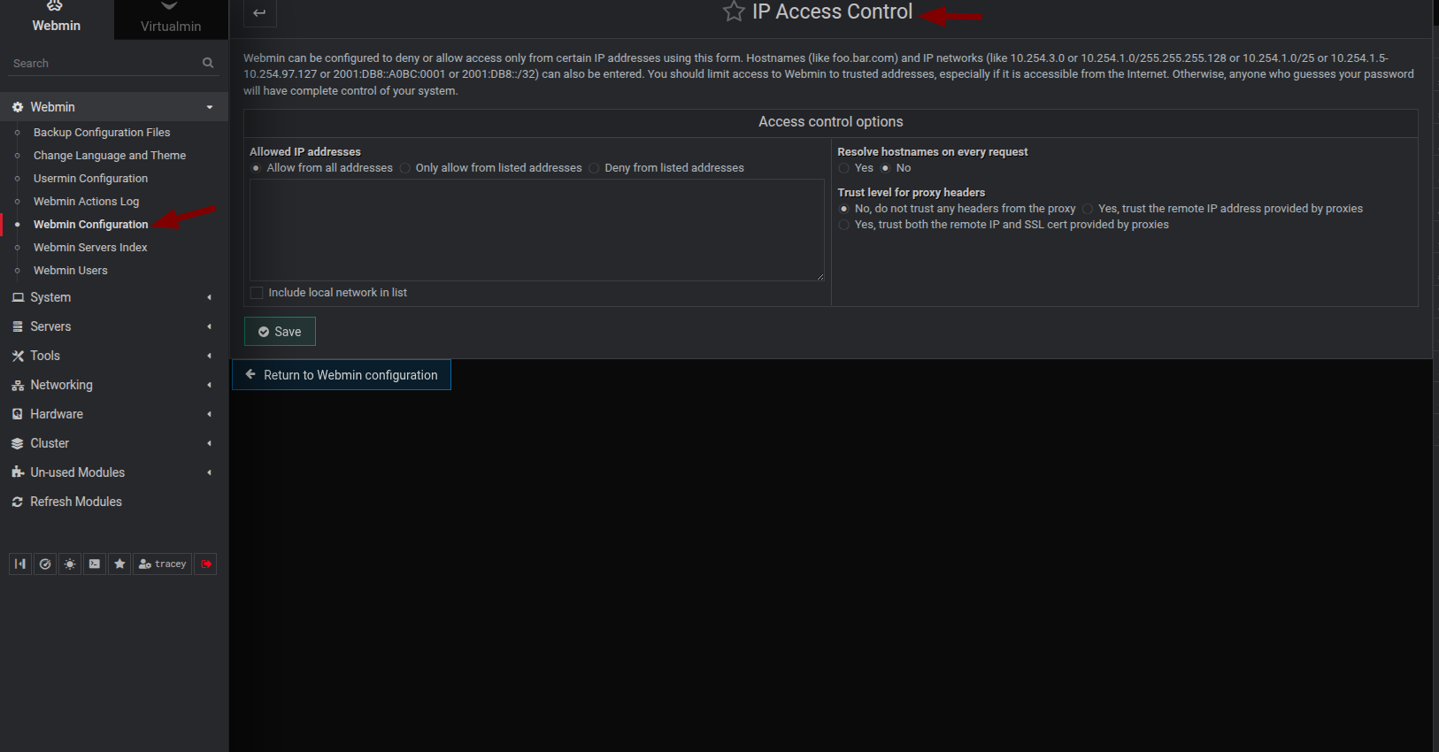This screenshot has width=1439, height=752.
Task: Click the Networking icon
Action: click(x=18, y=385)
